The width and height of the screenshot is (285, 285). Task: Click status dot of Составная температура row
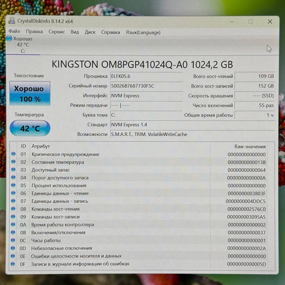[x=13, y=162]
